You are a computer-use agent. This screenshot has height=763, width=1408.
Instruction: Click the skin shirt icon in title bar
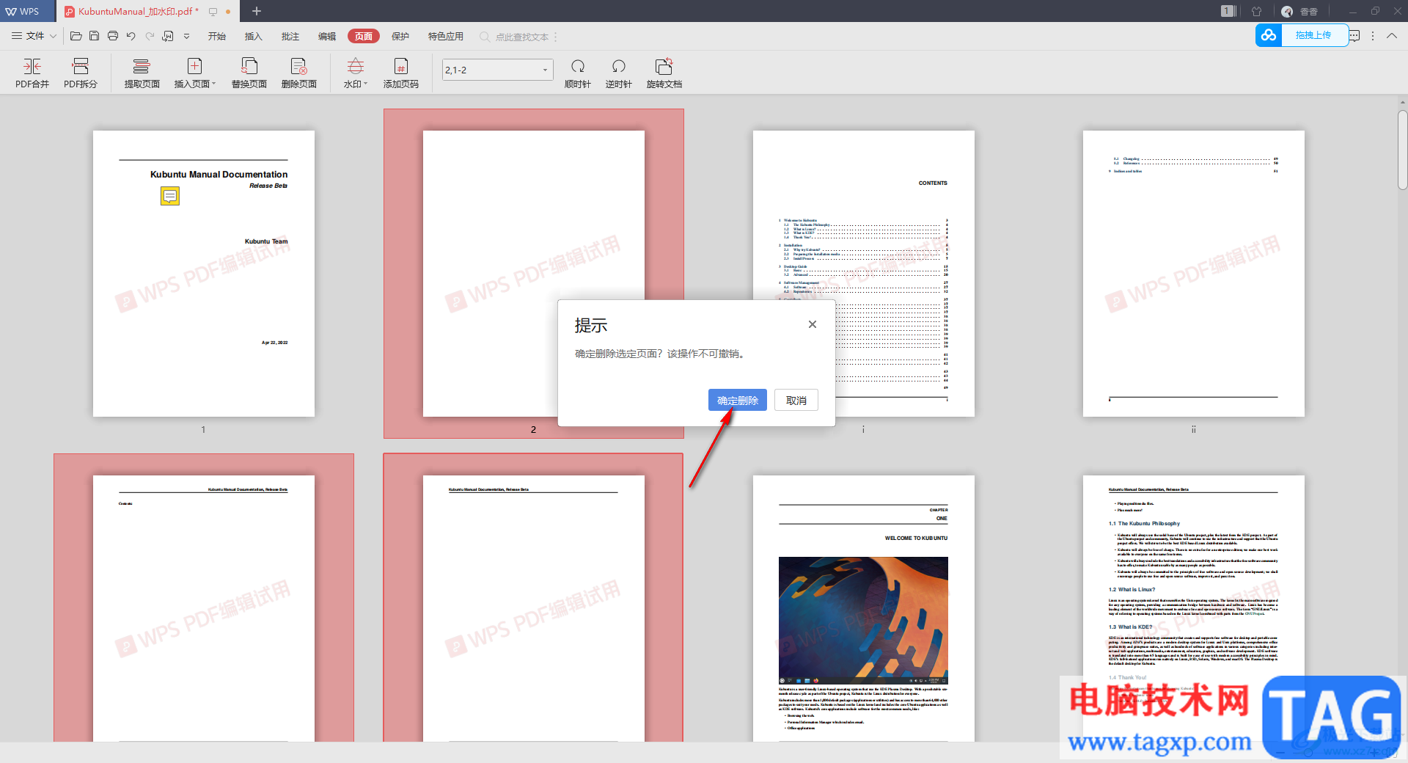coord(1257,11)
